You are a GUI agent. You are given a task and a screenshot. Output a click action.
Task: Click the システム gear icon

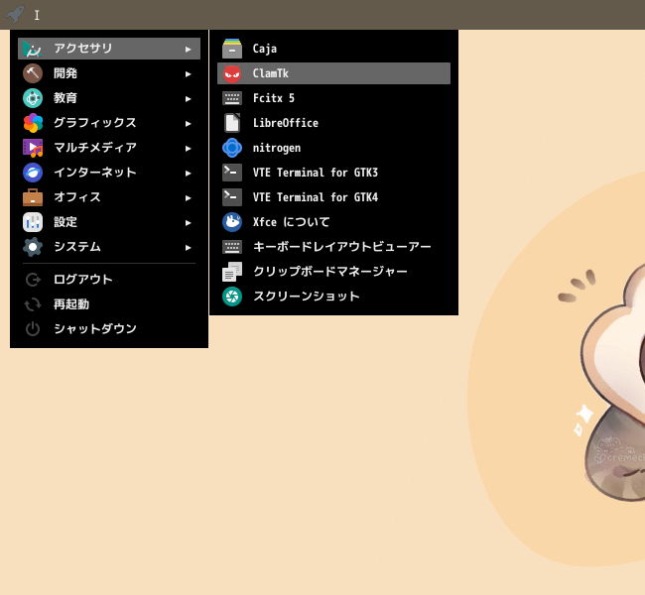[x=33, y=247]
